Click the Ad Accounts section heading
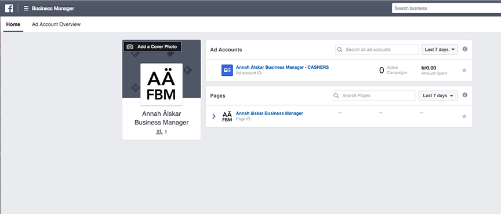This screenshot has width=501, height=214. [226, 50]
